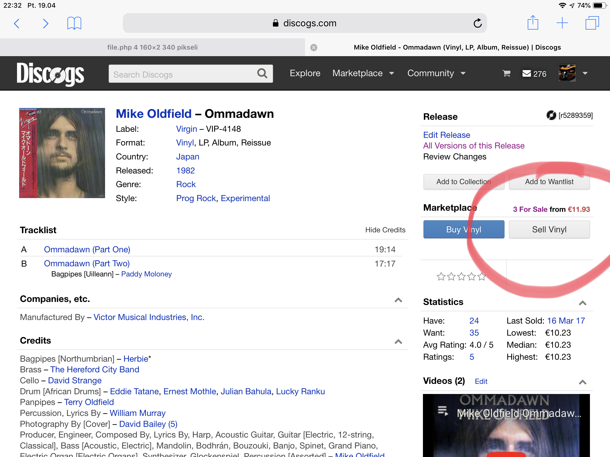Open the Community dropdown menu
610x457 pixels.
tap(436, 73)
